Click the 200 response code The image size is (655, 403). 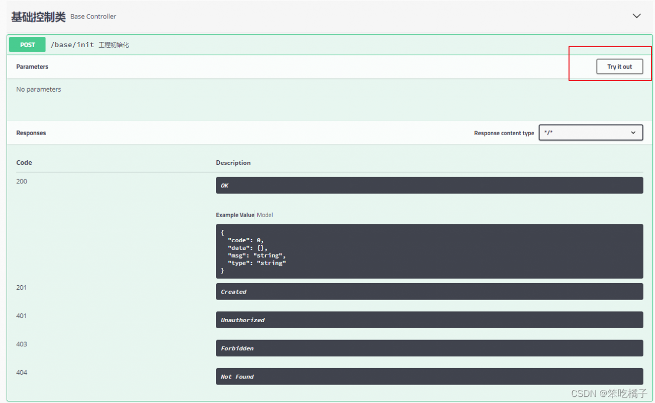tap(22, 181)
